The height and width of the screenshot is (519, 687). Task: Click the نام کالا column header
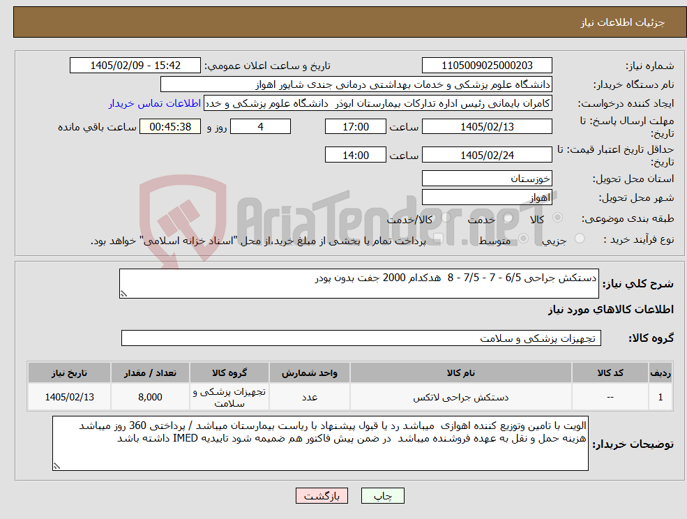pos(460,373)
